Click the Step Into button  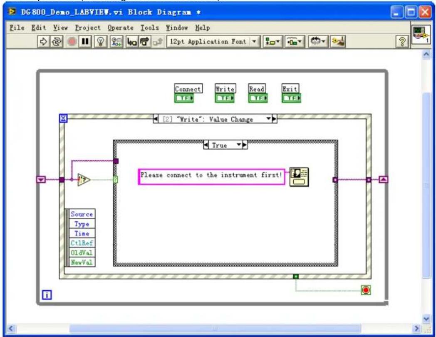point(132,42)
